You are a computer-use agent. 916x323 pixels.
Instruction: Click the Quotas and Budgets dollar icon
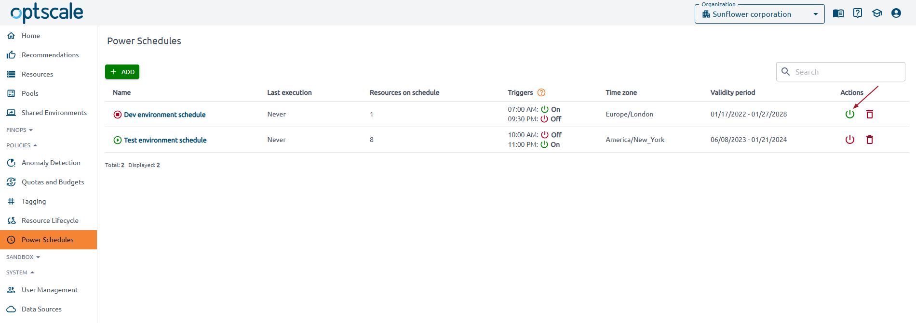click(x=11, y=182)
